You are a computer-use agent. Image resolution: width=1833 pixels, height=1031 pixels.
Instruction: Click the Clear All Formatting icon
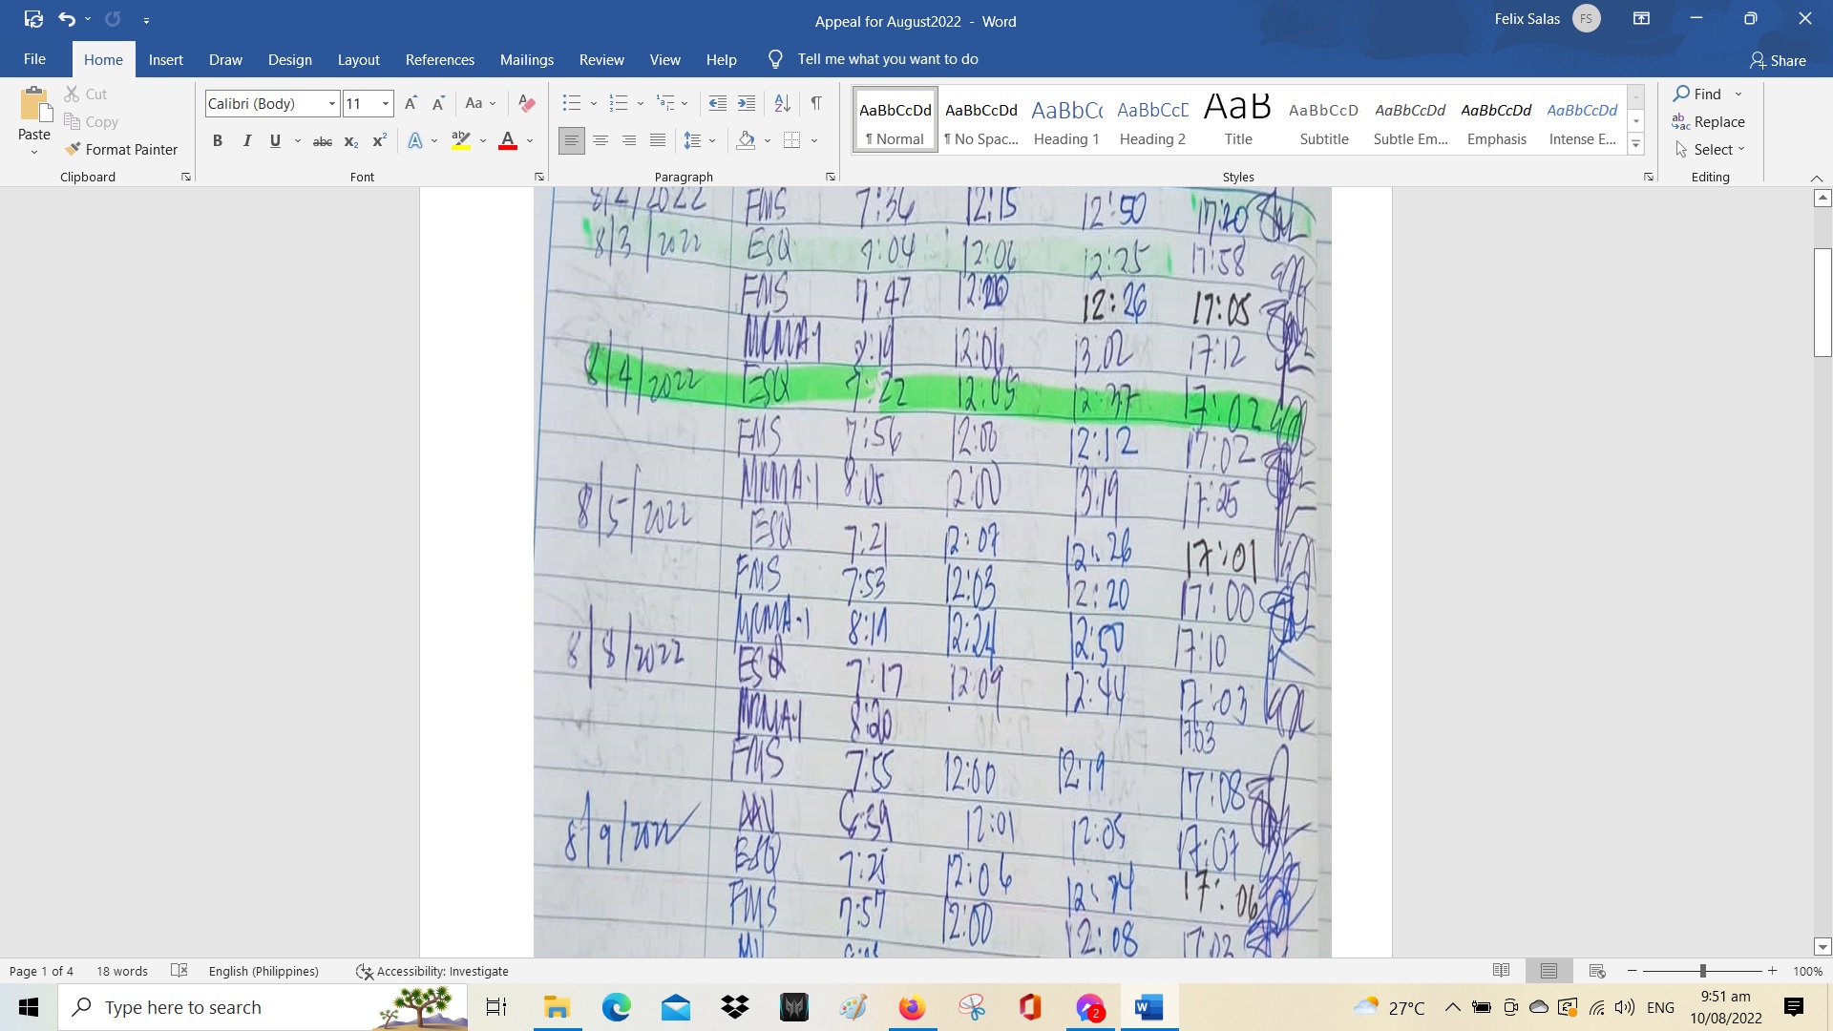(526, 103)
